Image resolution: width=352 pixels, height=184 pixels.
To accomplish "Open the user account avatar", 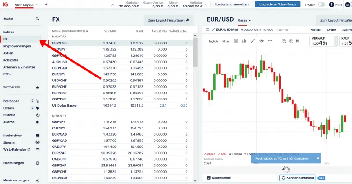I will (348, 4).
